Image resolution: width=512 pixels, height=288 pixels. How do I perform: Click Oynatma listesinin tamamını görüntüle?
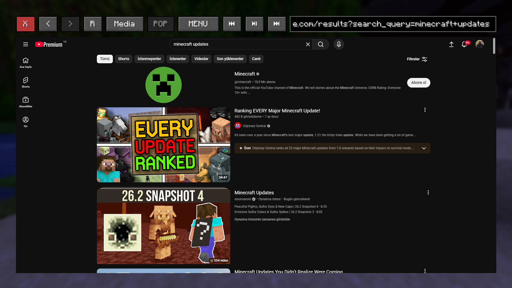[262, 219]
